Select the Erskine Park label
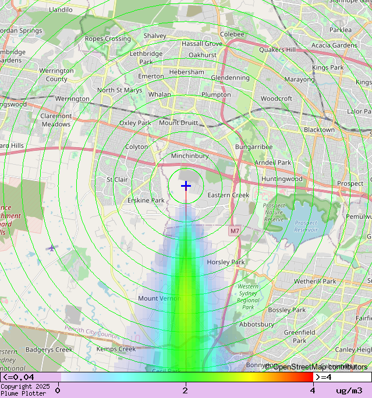The height and width of the screenshot is (398, 372). (146, 200)
